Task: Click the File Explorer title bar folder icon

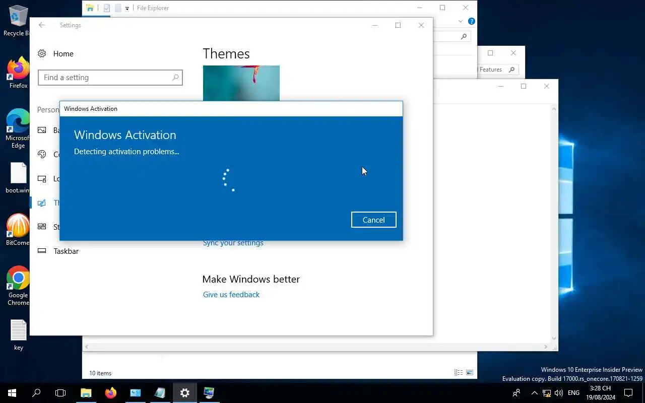Action: [x=90, y=8]
